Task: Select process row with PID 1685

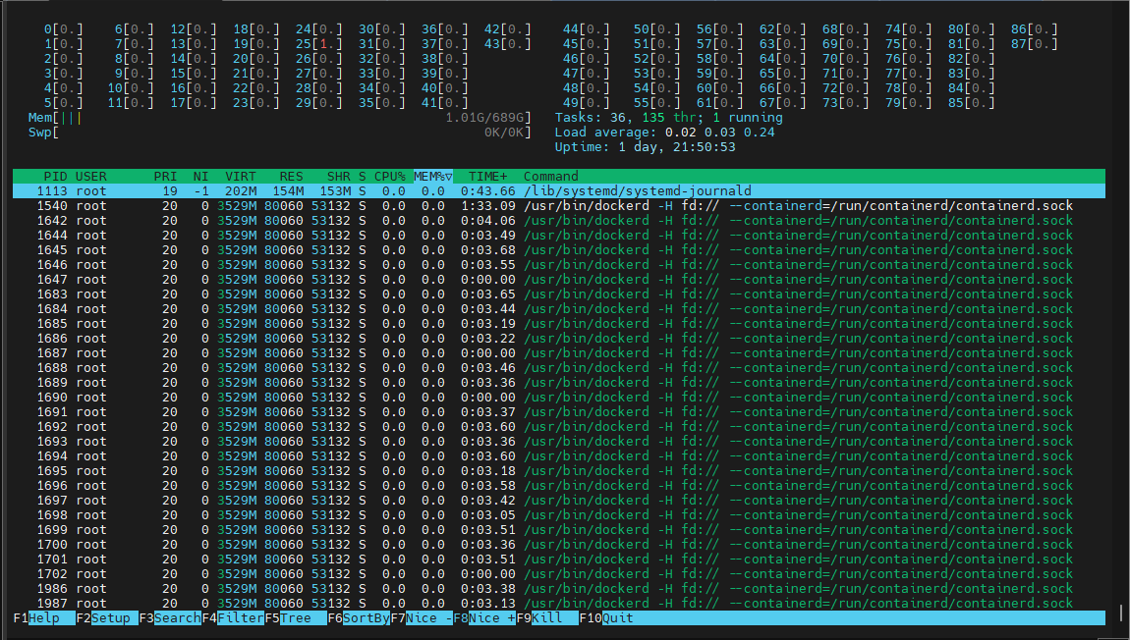Action: pos(558,324)
